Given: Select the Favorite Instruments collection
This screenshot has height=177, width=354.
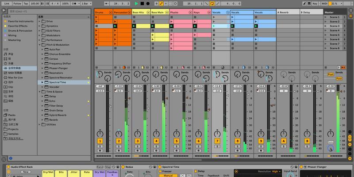Looking at the screenshot, I should point(21,21).
